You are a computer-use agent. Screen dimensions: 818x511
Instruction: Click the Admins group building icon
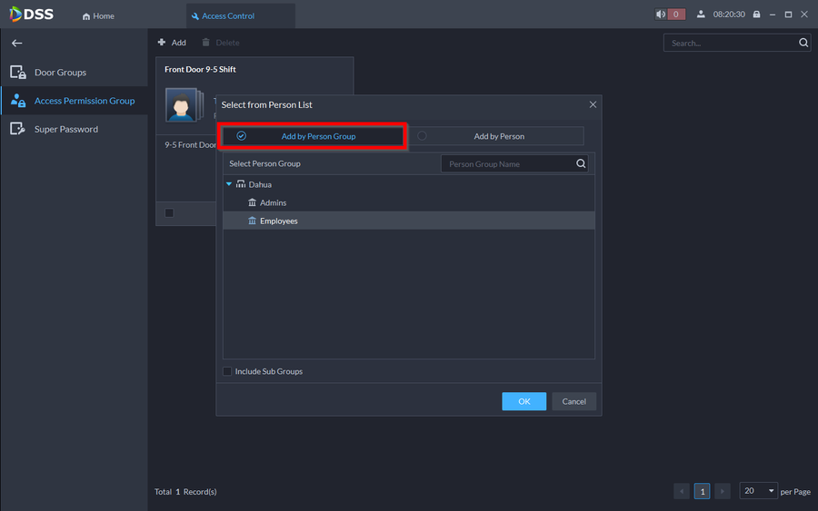click(x=252, y=202)
